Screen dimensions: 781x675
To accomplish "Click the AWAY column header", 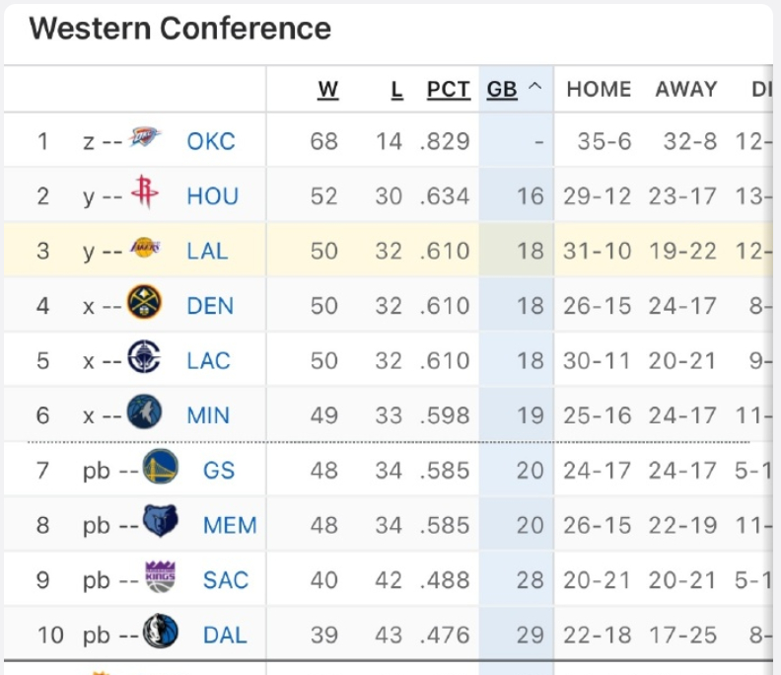I will point(686,89).
